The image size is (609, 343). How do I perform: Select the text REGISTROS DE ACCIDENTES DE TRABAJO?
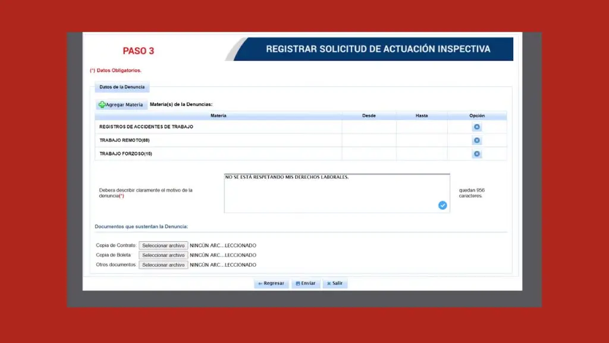[146, 127]
